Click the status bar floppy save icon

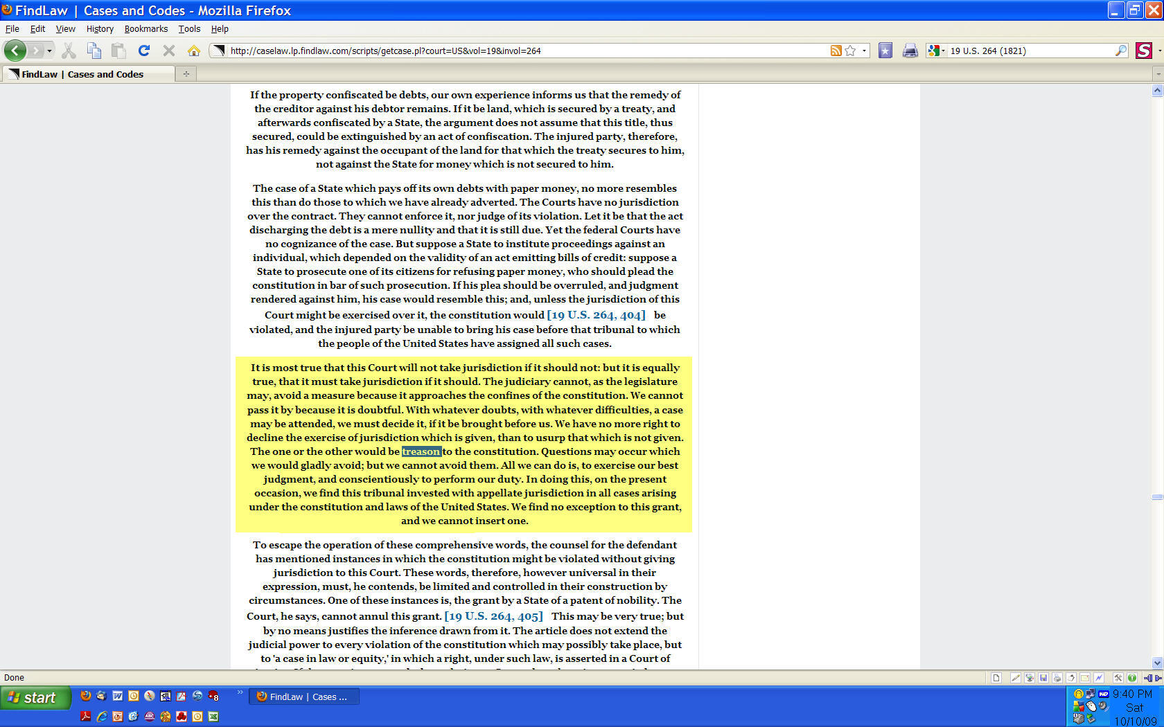pyautogui.click(x=1043, y=678)
